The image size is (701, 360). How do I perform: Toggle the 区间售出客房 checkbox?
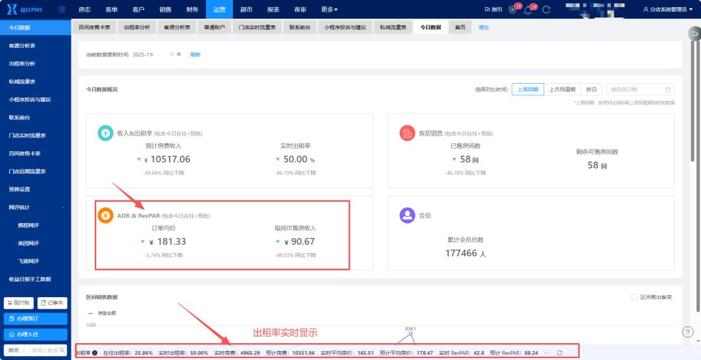pos(634,297)
